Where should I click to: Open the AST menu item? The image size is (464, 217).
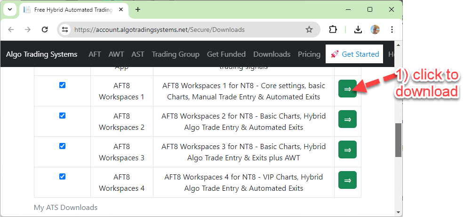tap(138, 54)
